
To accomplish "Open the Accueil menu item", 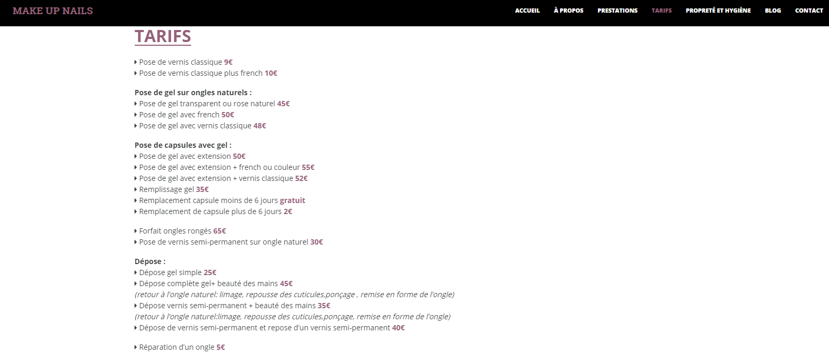I will pos(527,11).
